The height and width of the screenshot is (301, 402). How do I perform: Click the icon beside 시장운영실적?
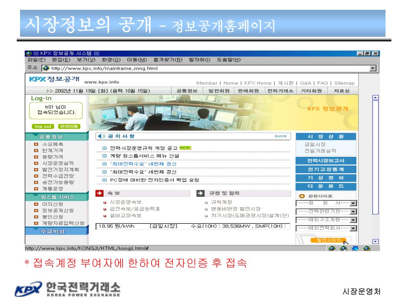click(36, 163)
